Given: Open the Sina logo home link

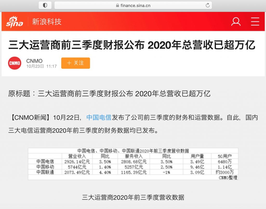Looking at the screenshot, I should [14, 22].
